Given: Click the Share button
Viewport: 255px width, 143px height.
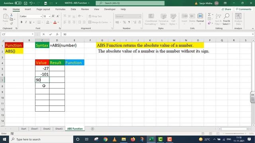Looking at the screenshot, I should (x=226, y=9).
